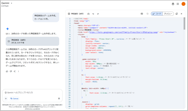Switch to the コード tab
Screen dimensions: 188x111
157,14
